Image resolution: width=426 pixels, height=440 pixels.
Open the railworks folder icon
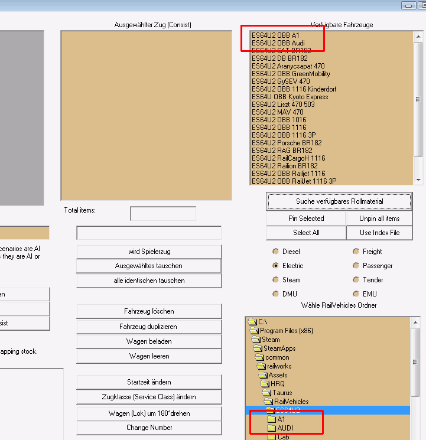coord(261,366)
